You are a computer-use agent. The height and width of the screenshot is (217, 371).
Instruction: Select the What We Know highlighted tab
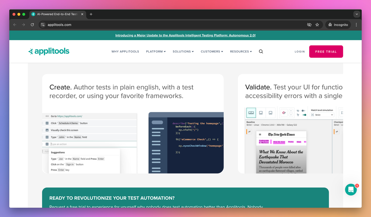point(279,142)
